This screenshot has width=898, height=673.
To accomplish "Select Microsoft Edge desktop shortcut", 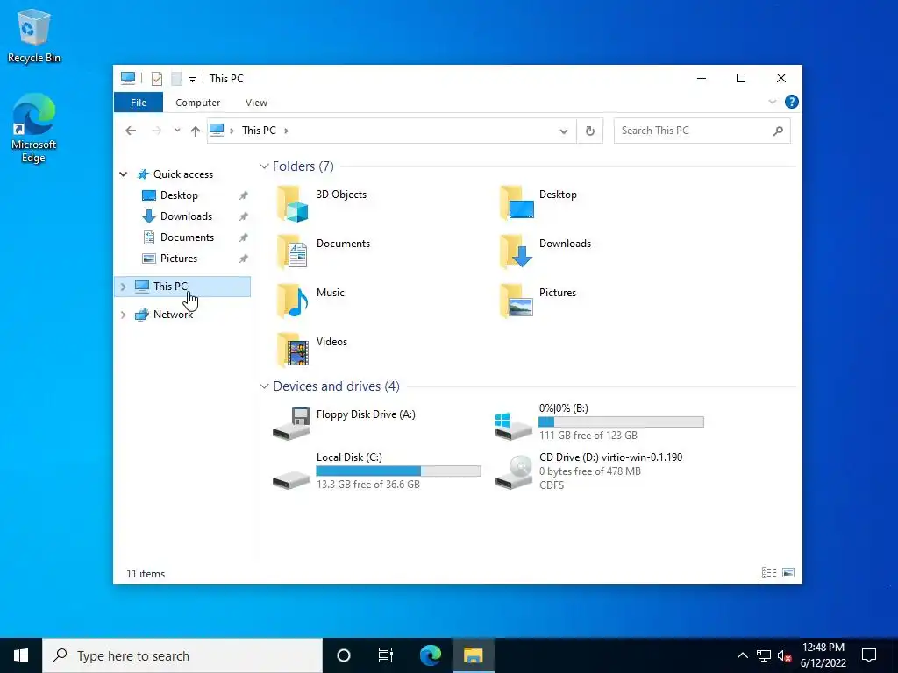I will pos(34,129).
